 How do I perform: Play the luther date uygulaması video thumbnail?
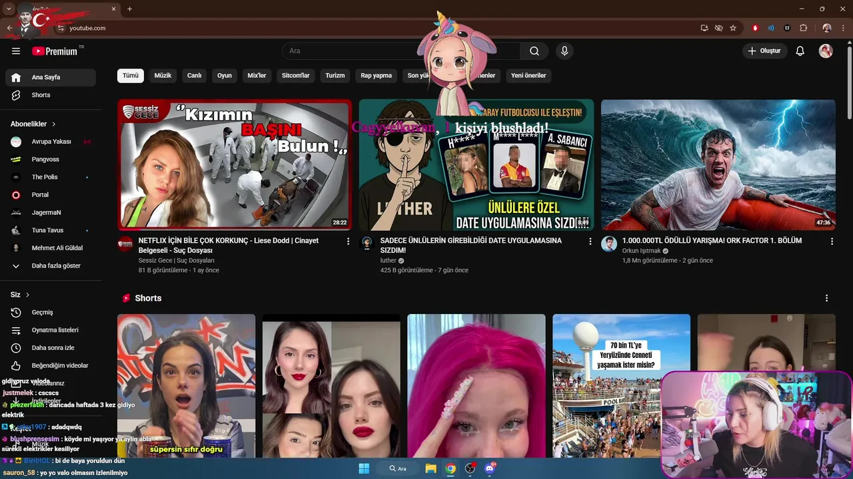click(476, 165)
